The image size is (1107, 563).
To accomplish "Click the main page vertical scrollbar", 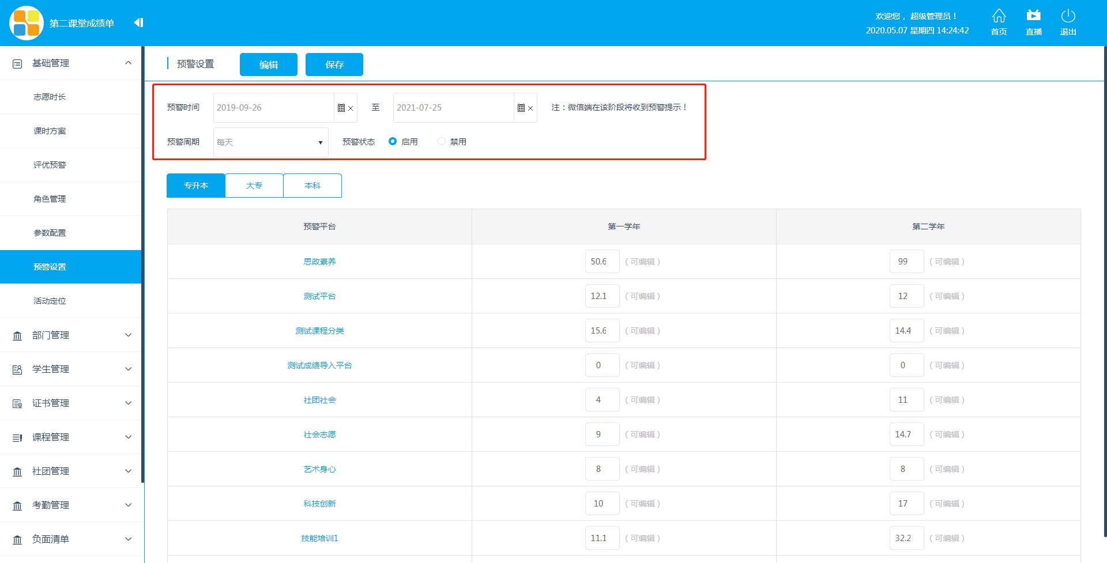I will coord(1105,291).
